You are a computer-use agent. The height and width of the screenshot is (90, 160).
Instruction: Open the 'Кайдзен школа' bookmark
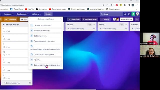click(x=113, y=9)
